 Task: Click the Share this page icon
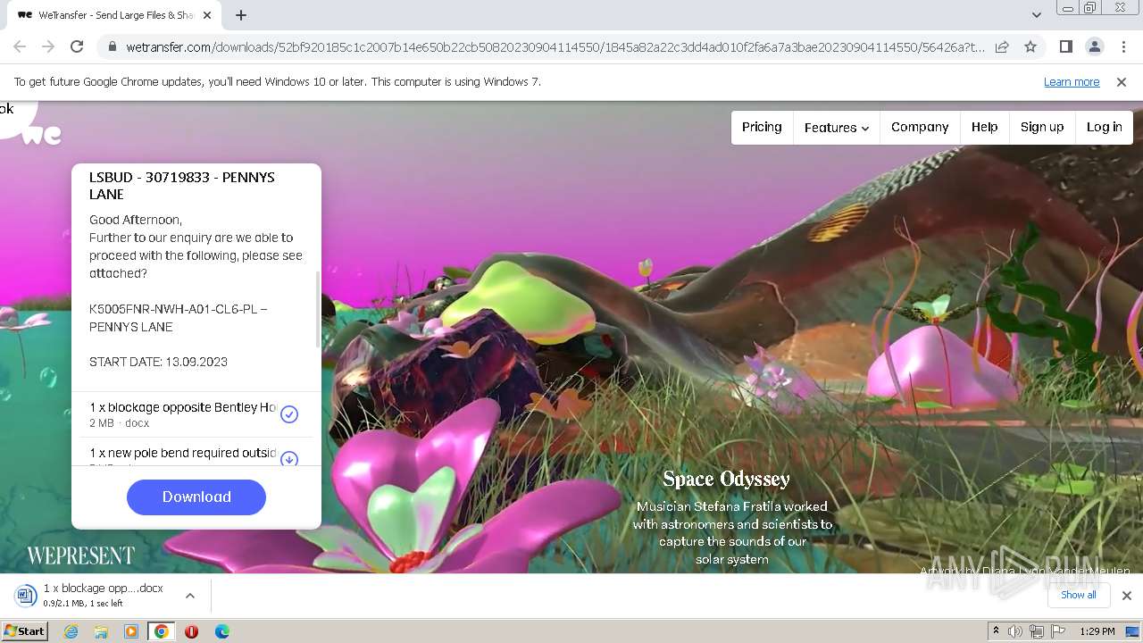1002,46
